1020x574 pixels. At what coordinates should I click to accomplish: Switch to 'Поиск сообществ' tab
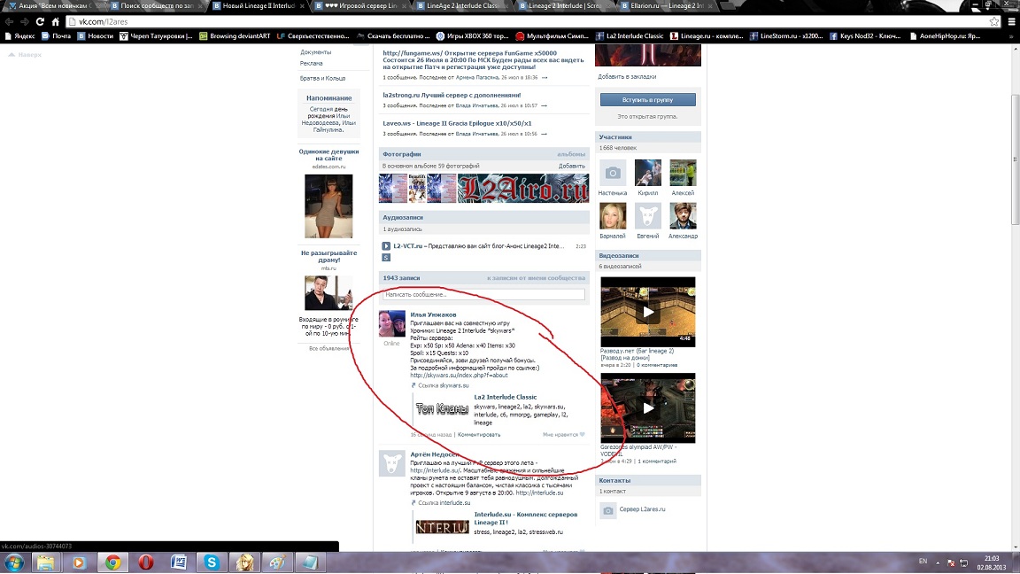(x=156, y=5)
